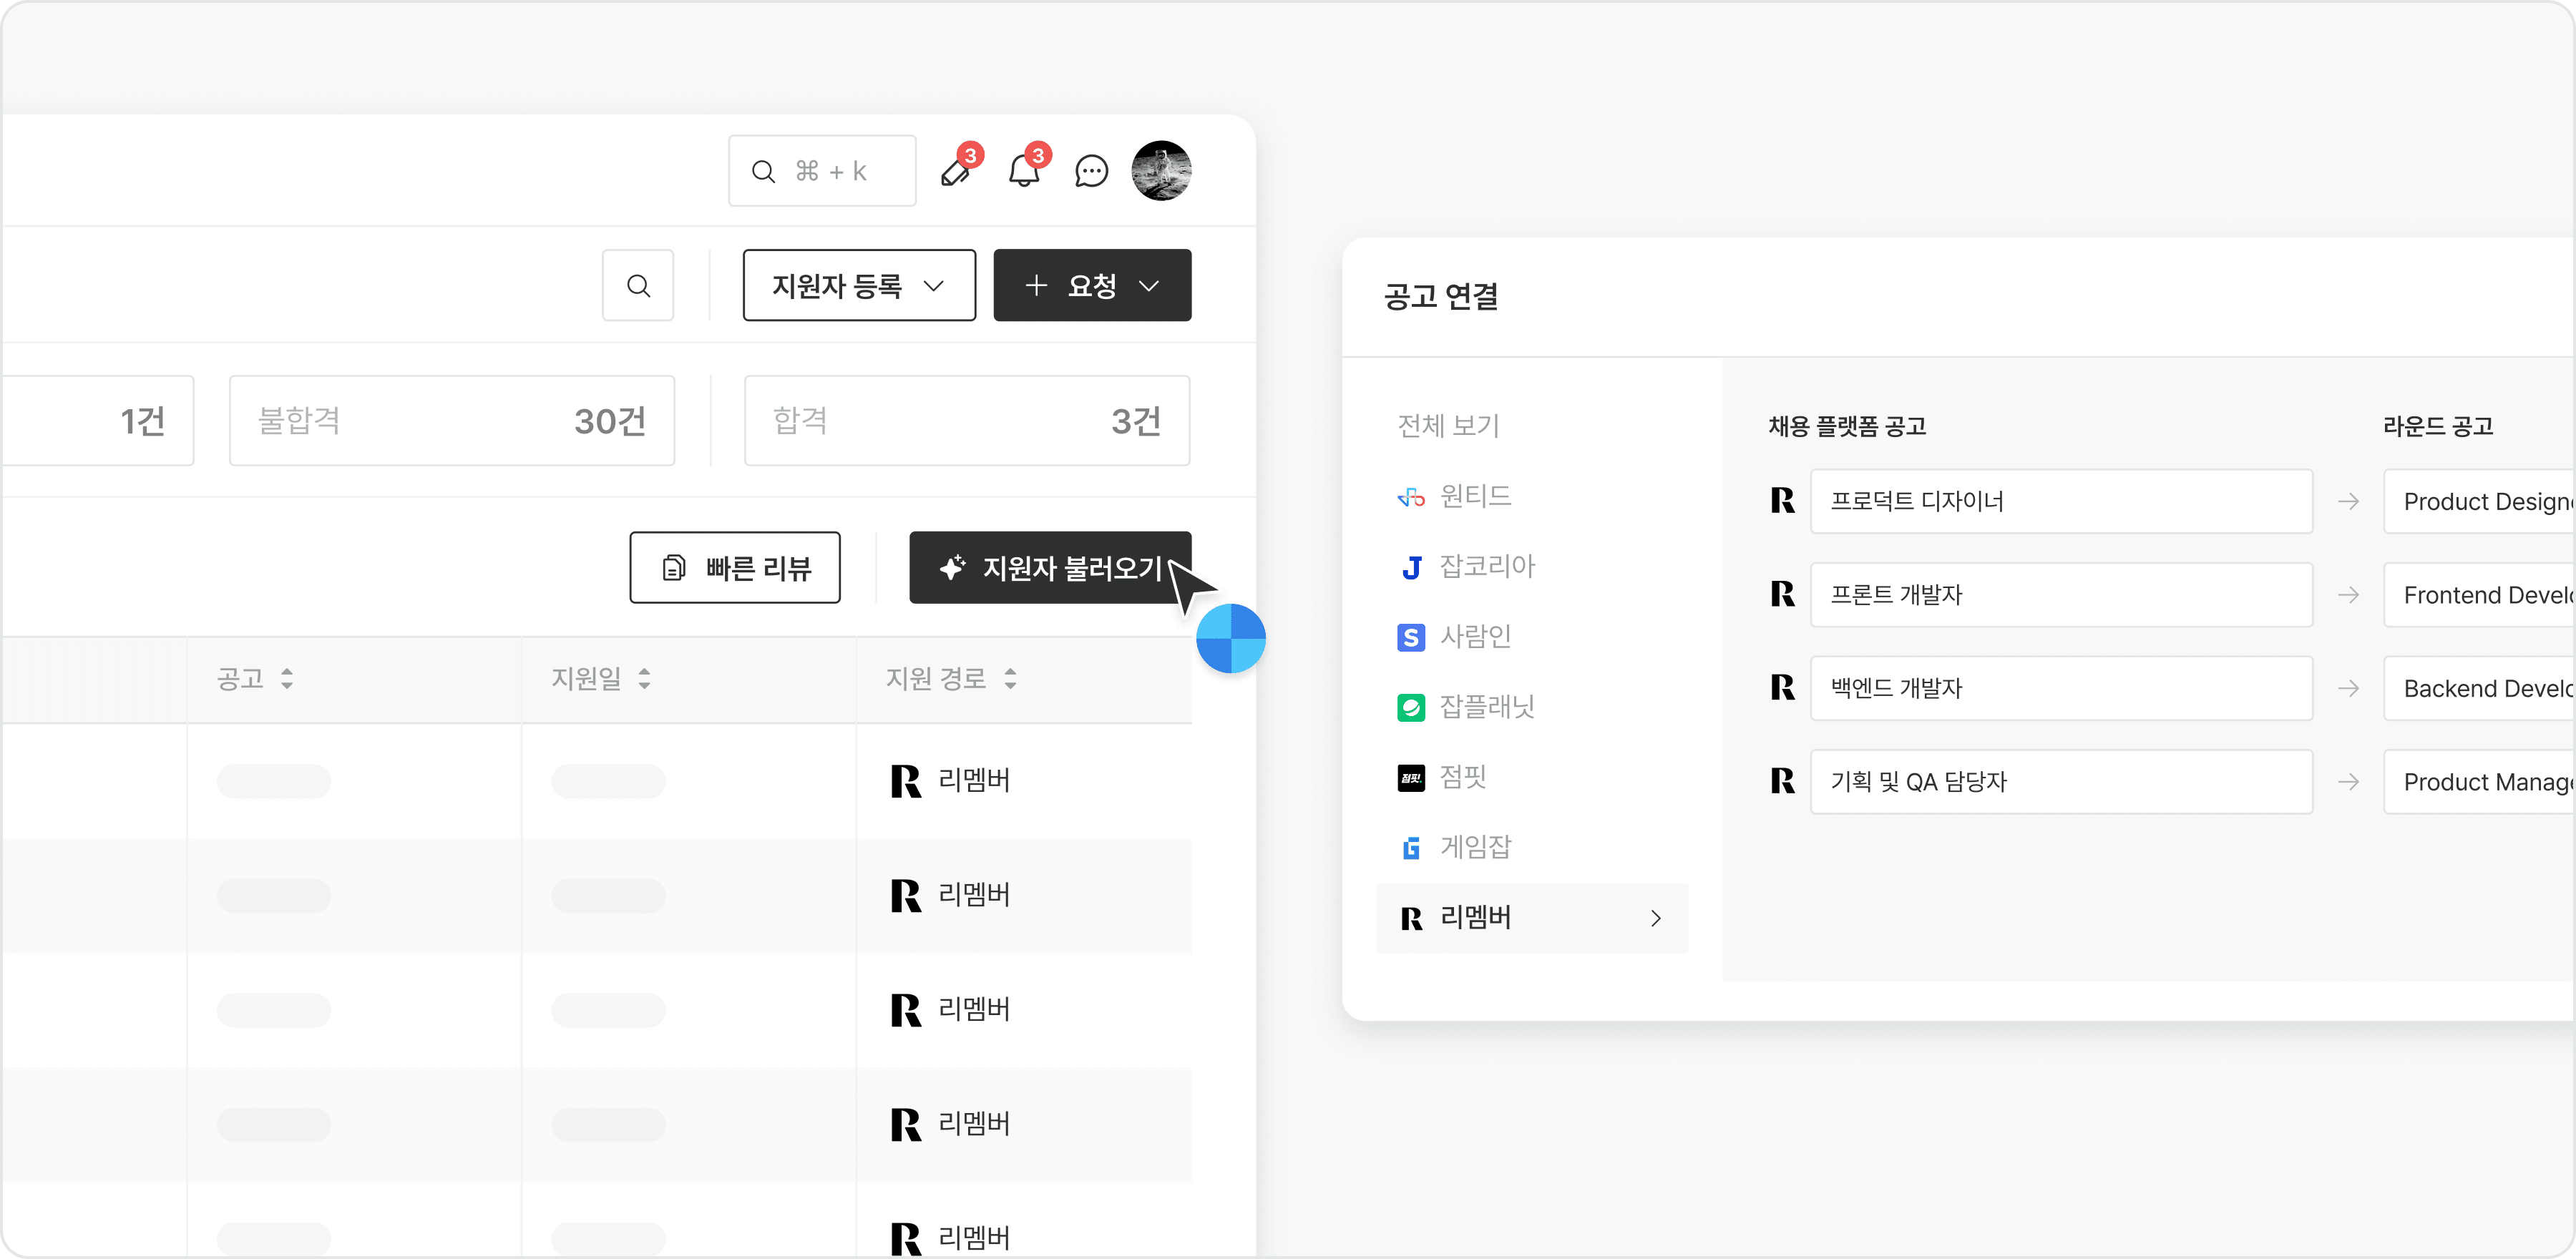Screen dimensions: 2576x1259
Task: Open the Backend Developer round posting field
Action: tap(2479, 688)
